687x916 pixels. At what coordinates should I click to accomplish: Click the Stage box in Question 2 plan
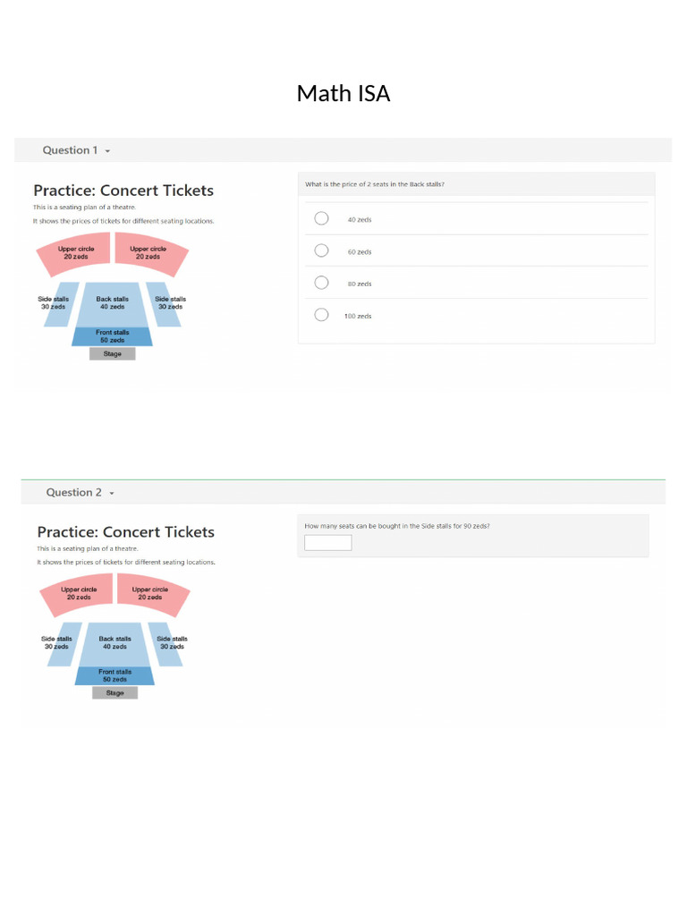[x=114, y=693]
